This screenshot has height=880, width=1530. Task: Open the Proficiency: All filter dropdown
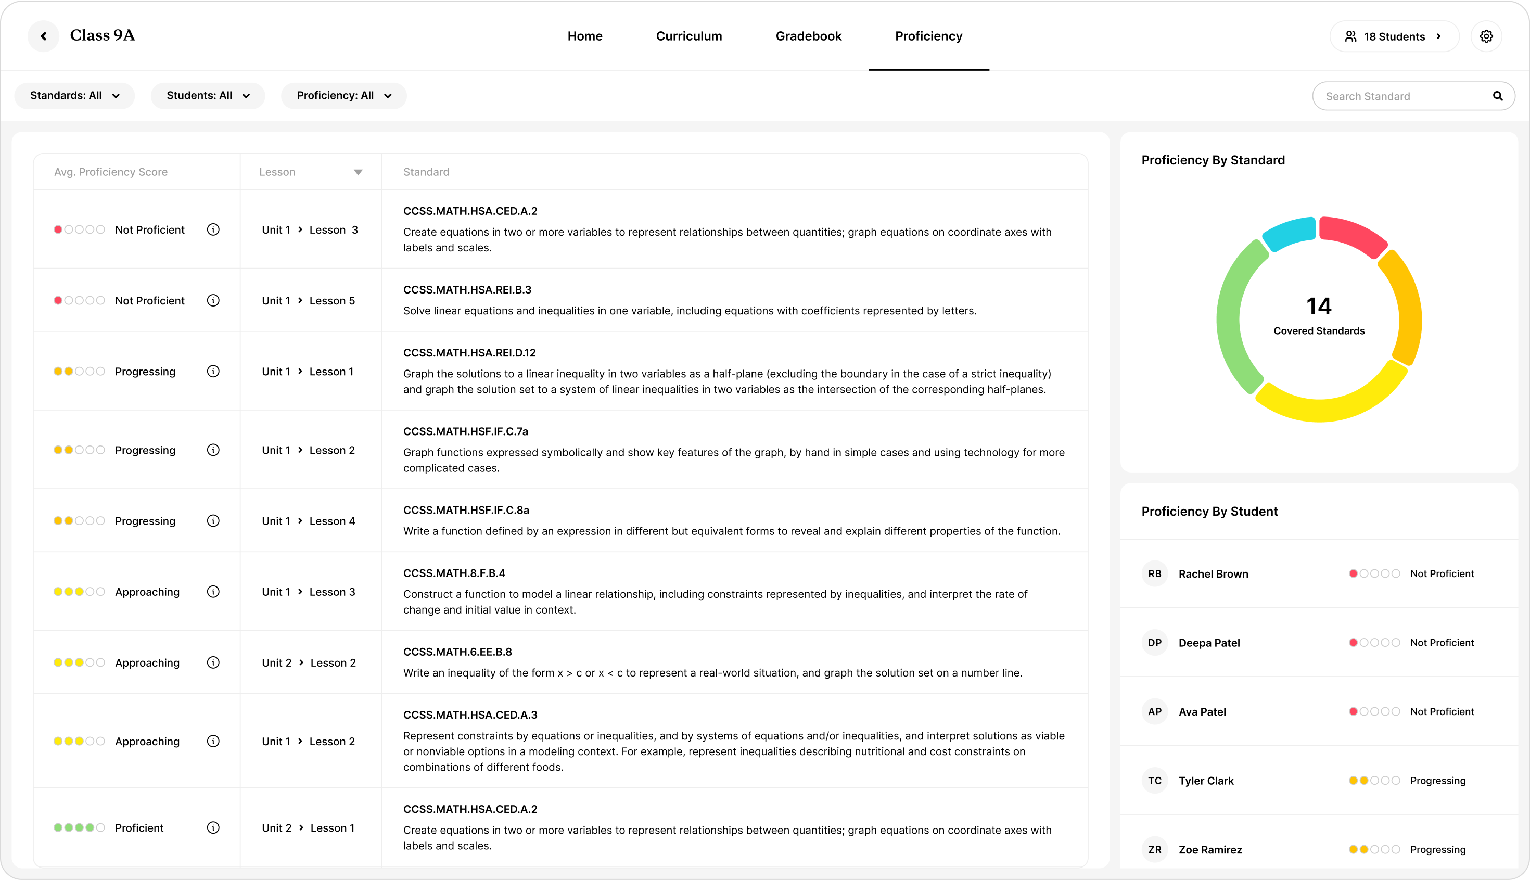click(x=344, y=96)
